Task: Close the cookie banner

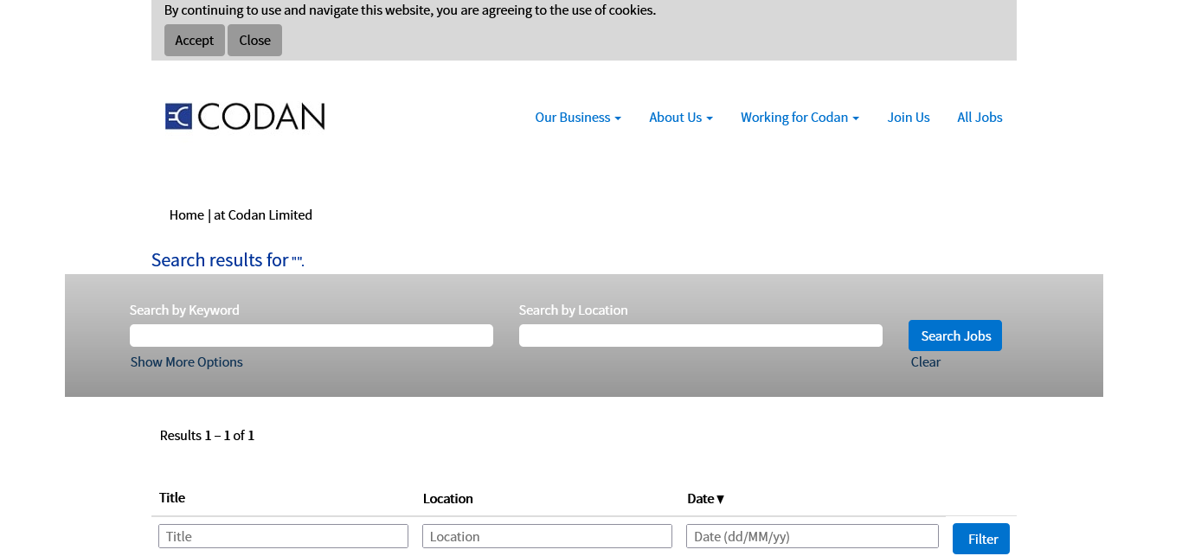Action: (x=254, y=41)
